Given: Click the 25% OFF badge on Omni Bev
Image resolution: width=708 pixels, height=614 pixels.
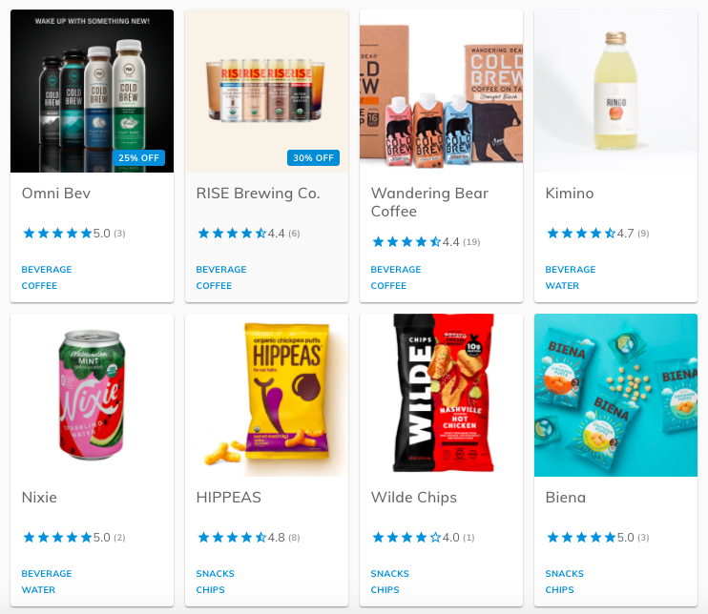Looking at the screenshot, I should click(138, 158).
